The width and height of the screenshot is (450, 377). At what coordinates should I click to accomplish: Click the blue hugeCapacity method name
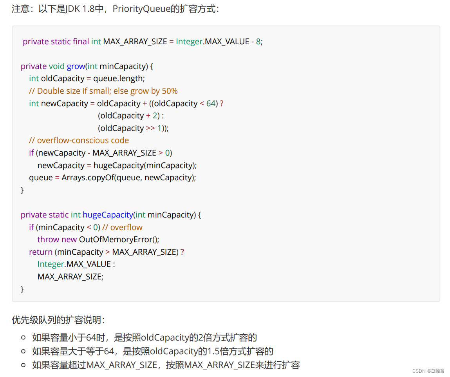[x=108, y=214]
